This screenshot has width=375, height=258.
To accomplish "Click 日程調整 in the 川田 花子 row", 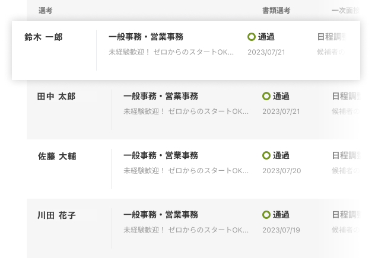I will [x=346, y=215].
